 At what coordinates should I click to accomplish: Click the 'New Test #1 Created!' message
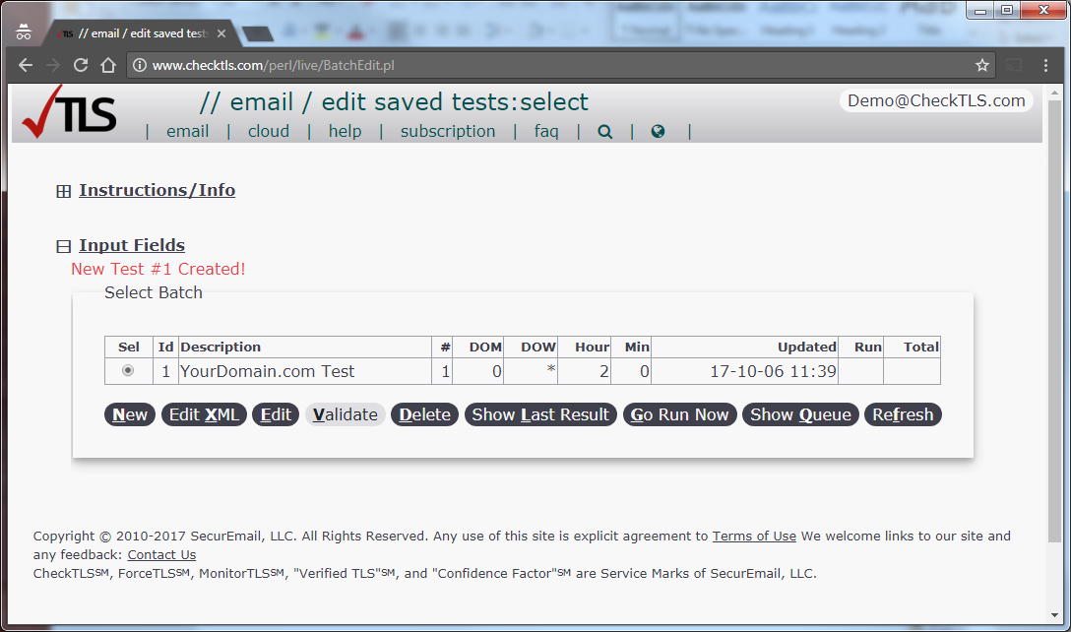point(158,269)
